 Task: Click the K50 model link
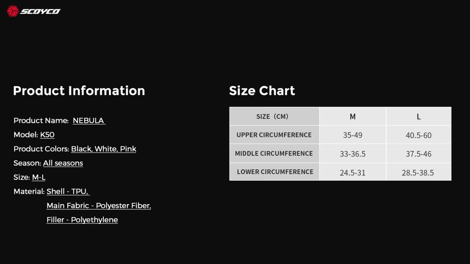pos(47,135)
